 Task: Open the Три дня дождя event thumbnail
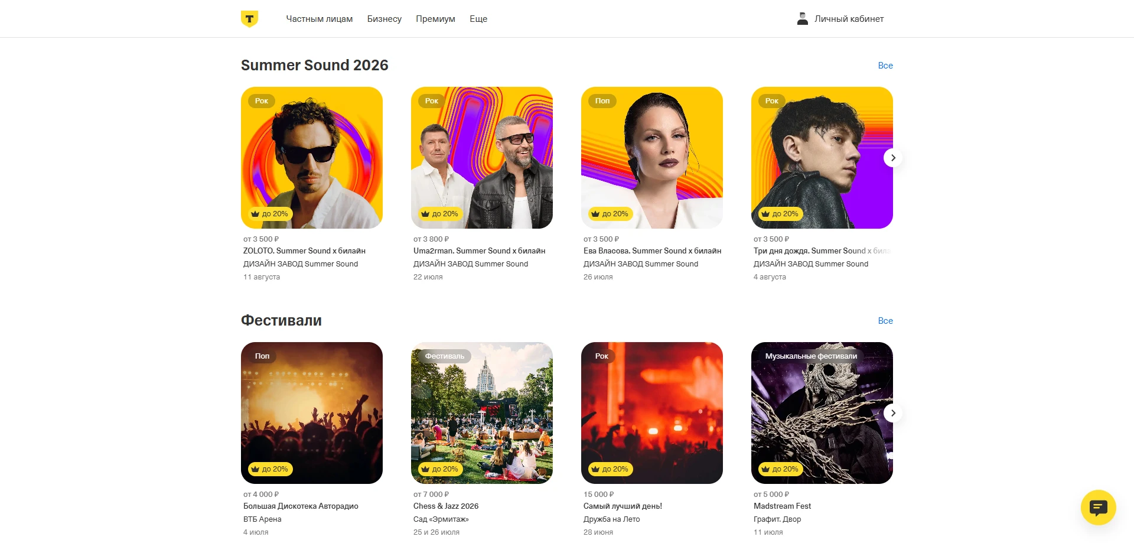pyautogui.click(x=822, y=158)
